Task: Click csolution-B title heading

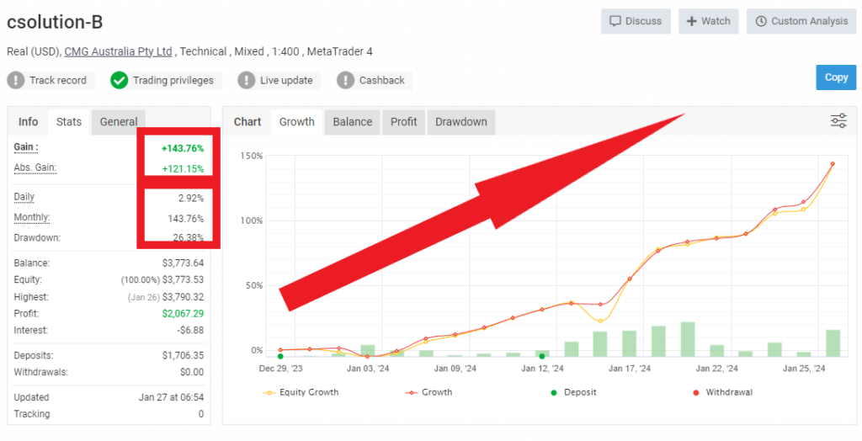Action: click(55, 22)
